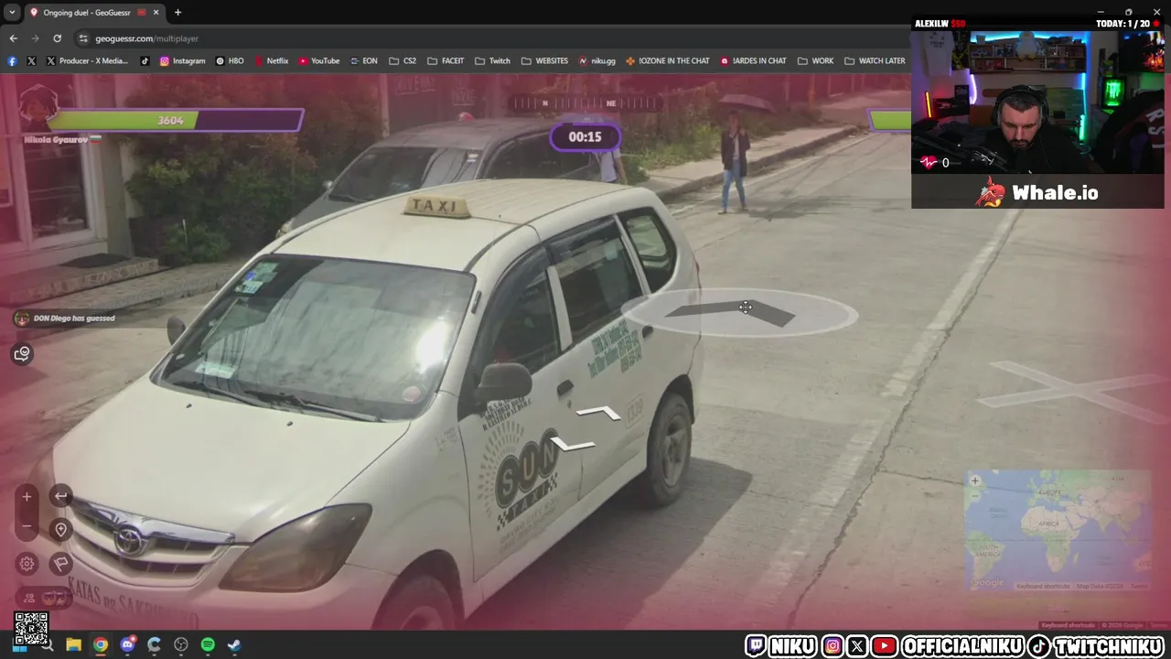
Task: Open the chat bubble icon on the left edge
Action: 22,353
